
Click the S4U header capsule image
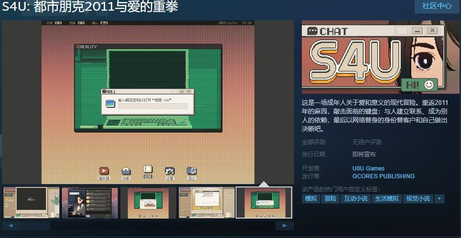tap(381, 57)
